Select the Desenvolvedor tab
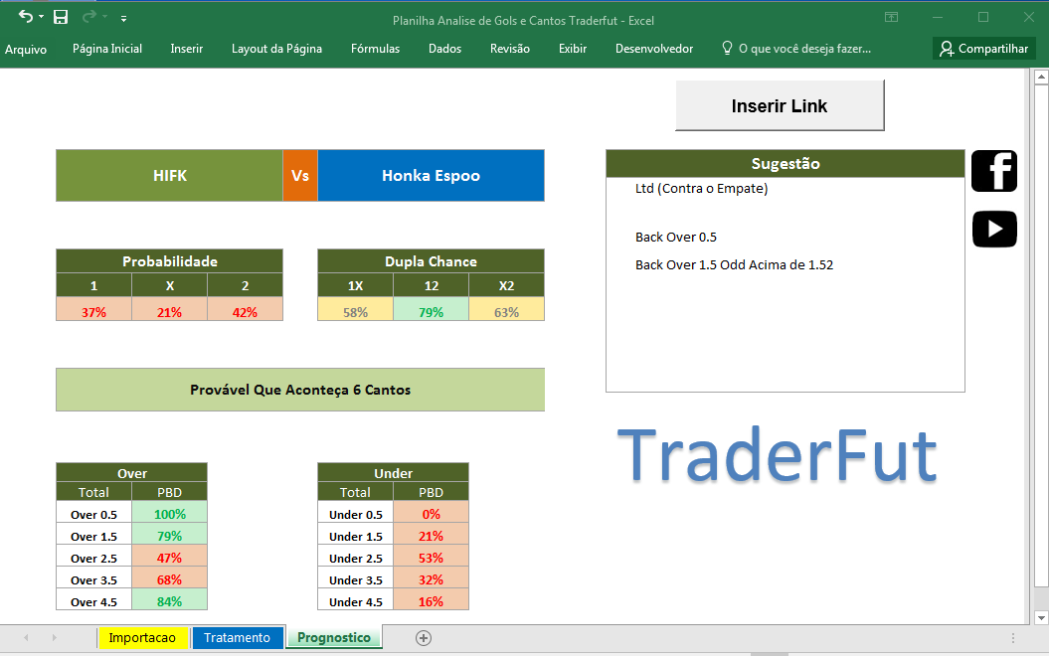Image resolution: width=1049 pixels, height=656 pixels. point(654,49)
